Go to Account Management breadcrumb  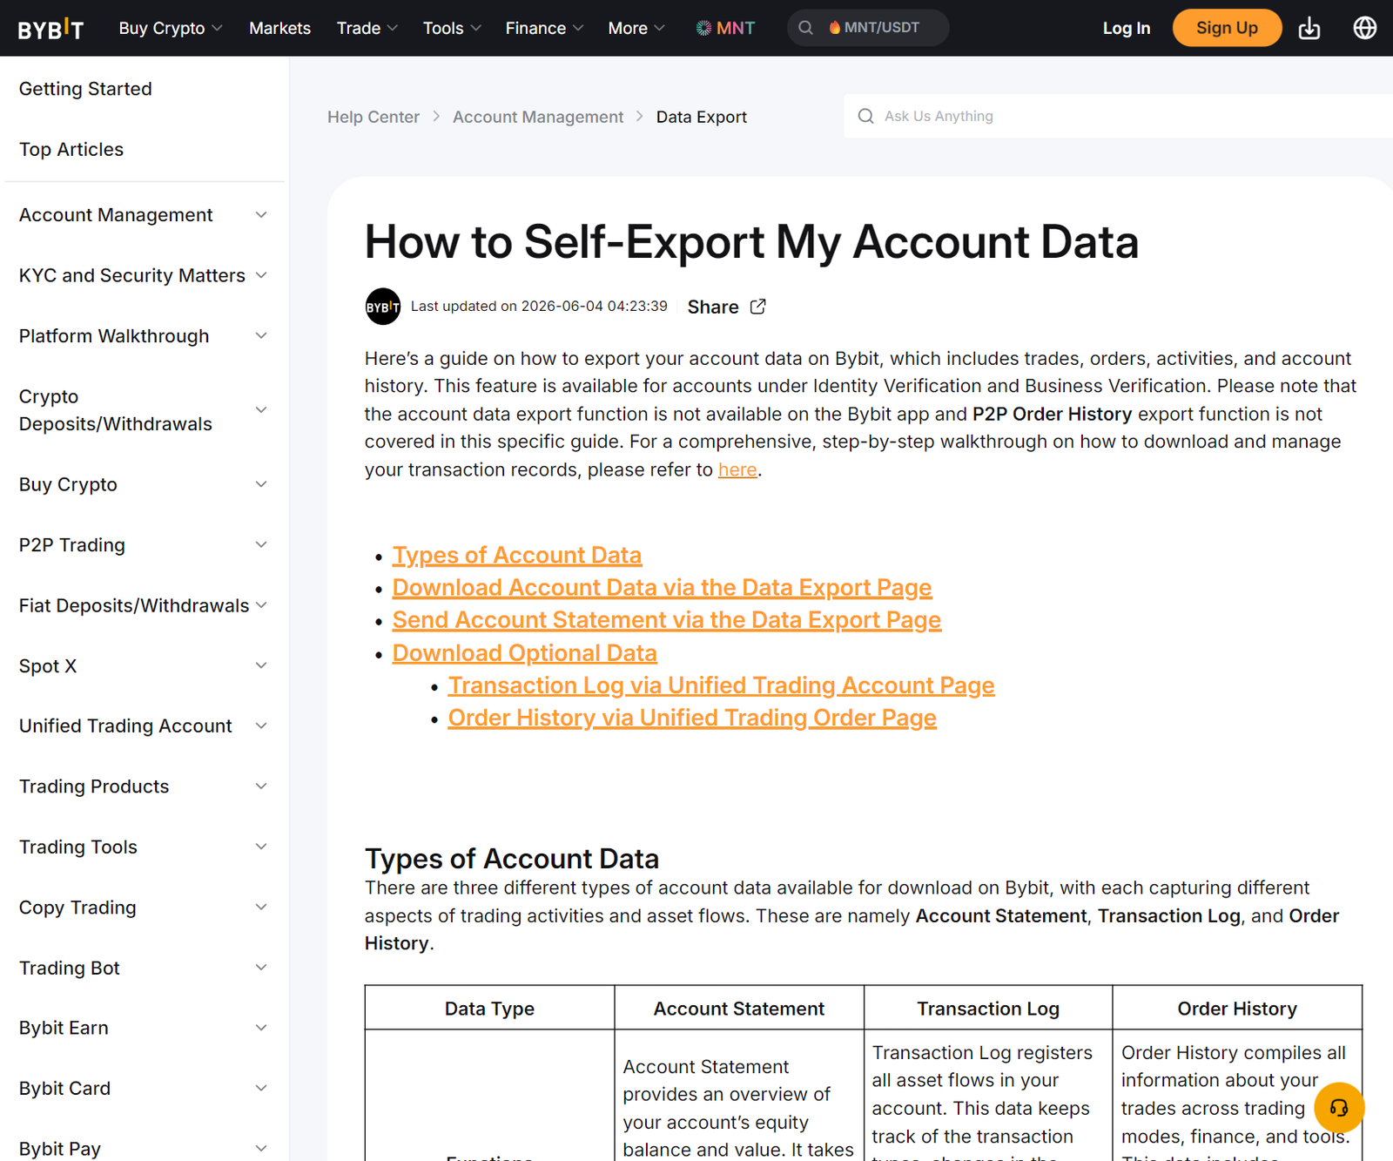538,117
